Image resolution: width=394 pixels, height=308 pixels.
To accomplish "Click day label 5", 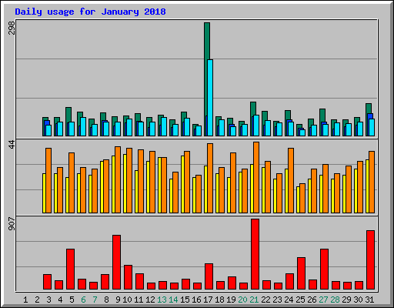I will [x=72, y=300].
